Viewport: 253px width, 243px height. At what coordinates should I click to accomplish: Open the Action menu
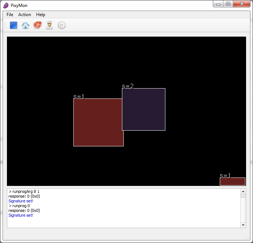24,15
